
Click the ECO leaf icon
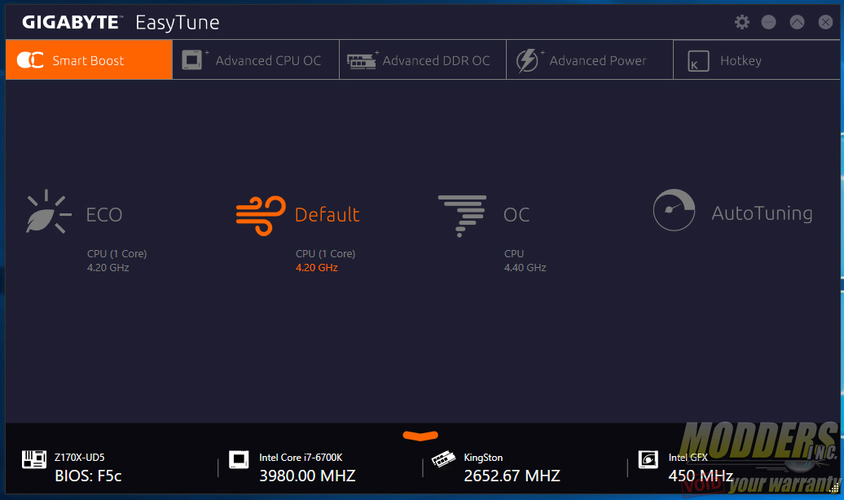coord(48,212)
